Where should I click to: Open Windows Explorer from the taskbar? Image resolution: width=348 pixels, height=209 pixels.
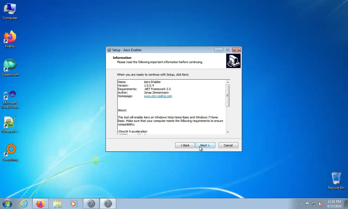(57, 204)
